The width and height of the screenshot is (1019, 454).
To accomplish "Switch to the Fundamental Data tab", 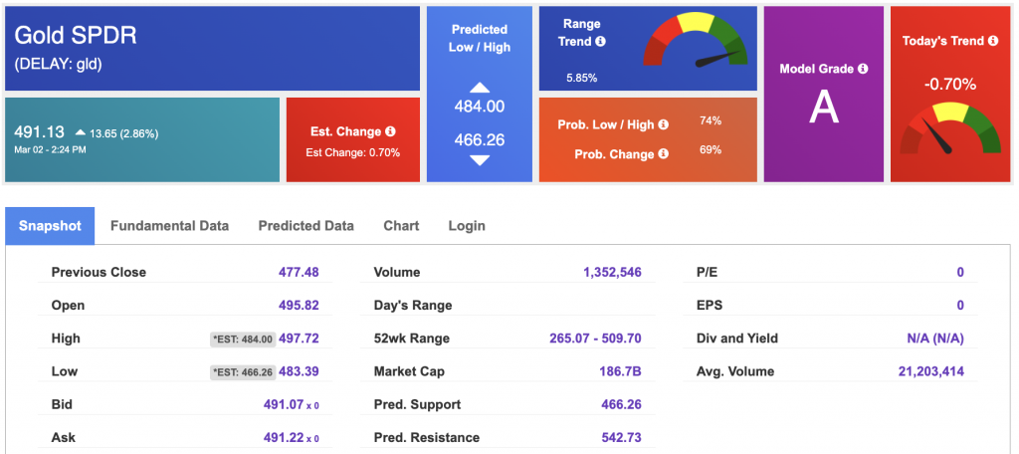I will pos(169,226).
